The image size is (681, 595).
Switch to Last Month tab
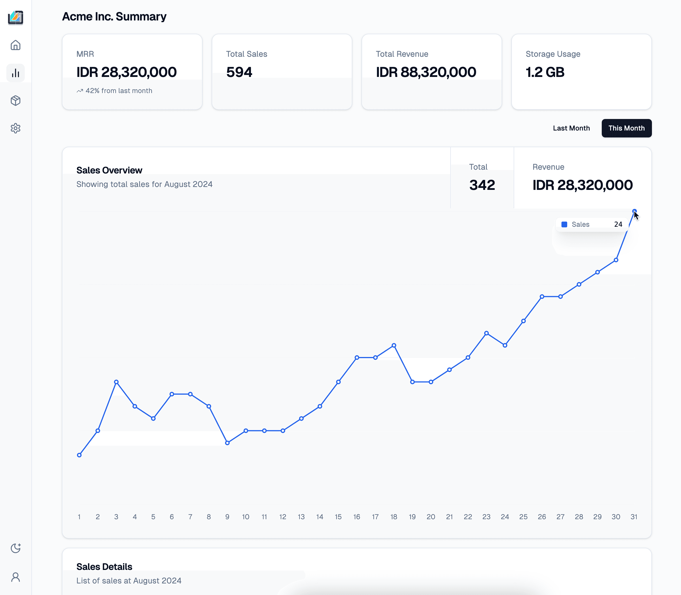click(571, 128)
